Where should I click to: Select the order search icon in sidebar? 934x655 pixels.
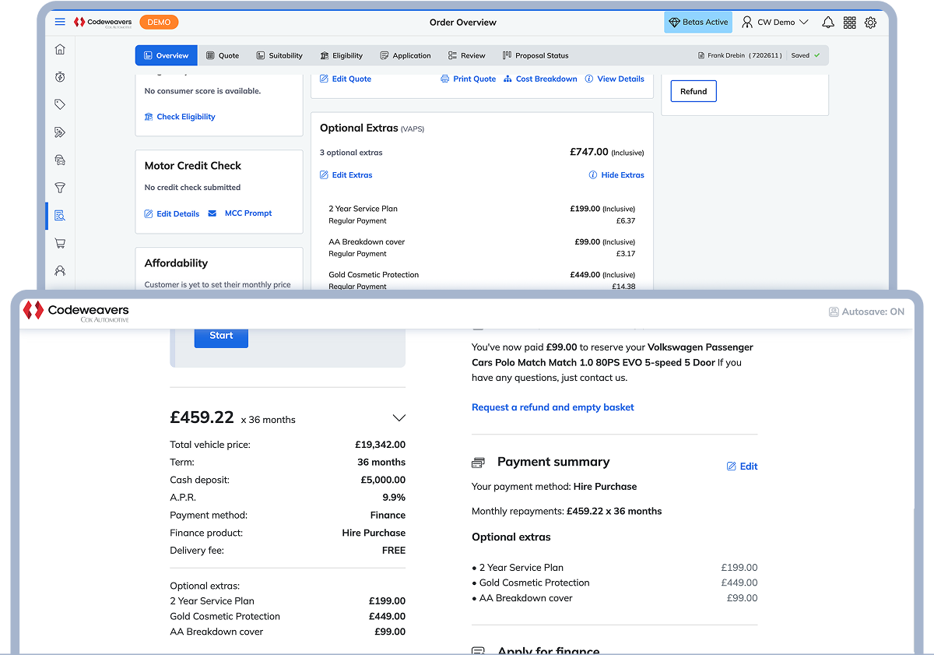60,216
